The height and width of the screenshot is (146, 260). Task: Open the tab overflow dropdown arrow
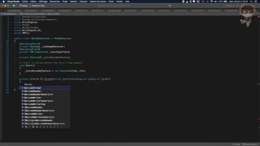point(258,11)
